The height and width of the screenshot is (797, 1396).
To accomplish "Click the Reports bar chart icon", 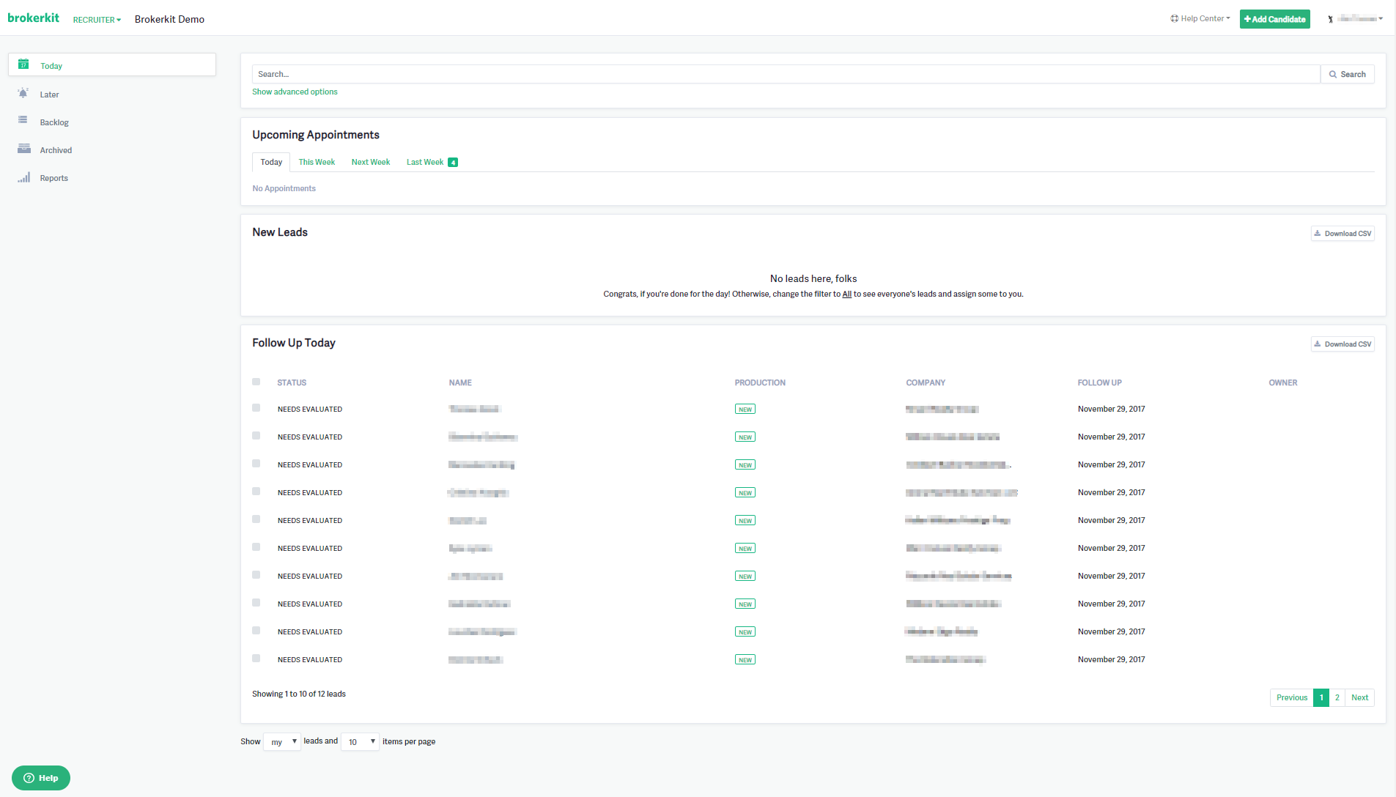I will click(24, 177).
